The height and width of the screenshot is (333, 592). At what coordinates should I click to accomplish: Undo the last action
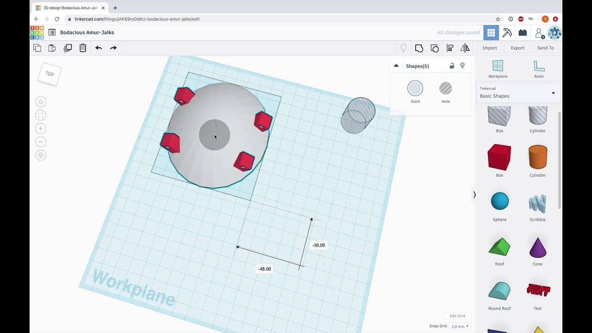click(x=99, y=48)
